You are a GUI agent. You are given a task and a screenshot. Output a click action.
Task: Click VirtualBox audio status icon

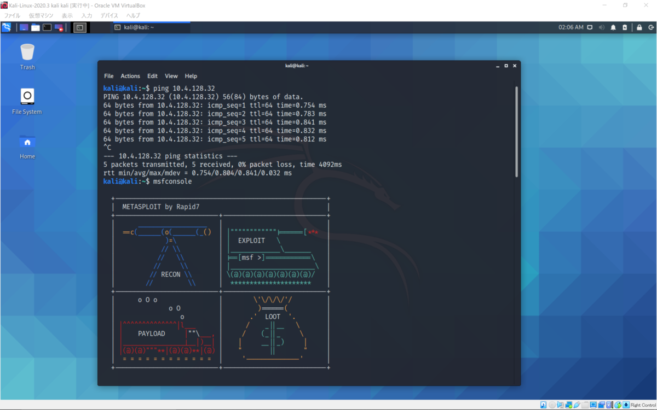point(560,405)
